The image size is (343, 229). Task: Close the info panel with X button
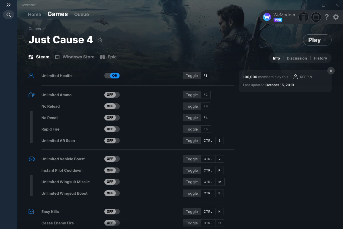coord(331,71)
